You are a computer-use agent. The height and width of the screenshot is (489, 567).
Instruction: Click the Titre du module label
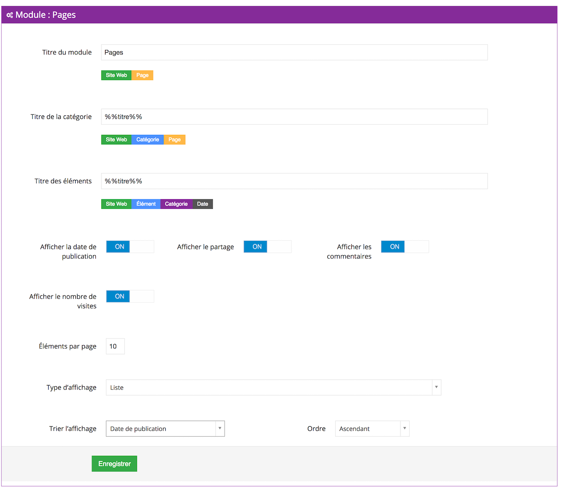(67, 52)
